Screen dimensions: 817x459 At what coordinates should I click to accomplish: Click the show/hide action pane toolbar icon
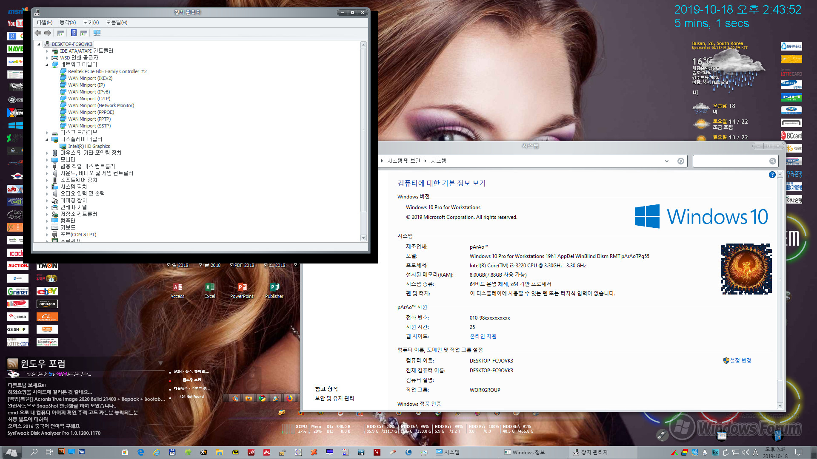[84, 33]
